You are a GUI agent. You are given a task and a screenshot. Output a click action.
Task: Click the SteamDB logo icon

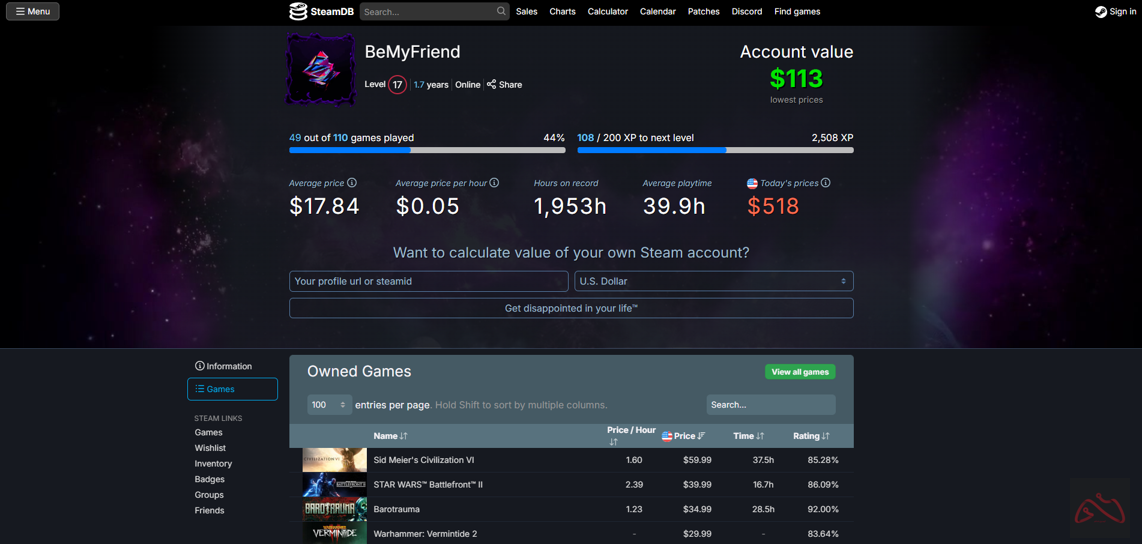[298, 11]
